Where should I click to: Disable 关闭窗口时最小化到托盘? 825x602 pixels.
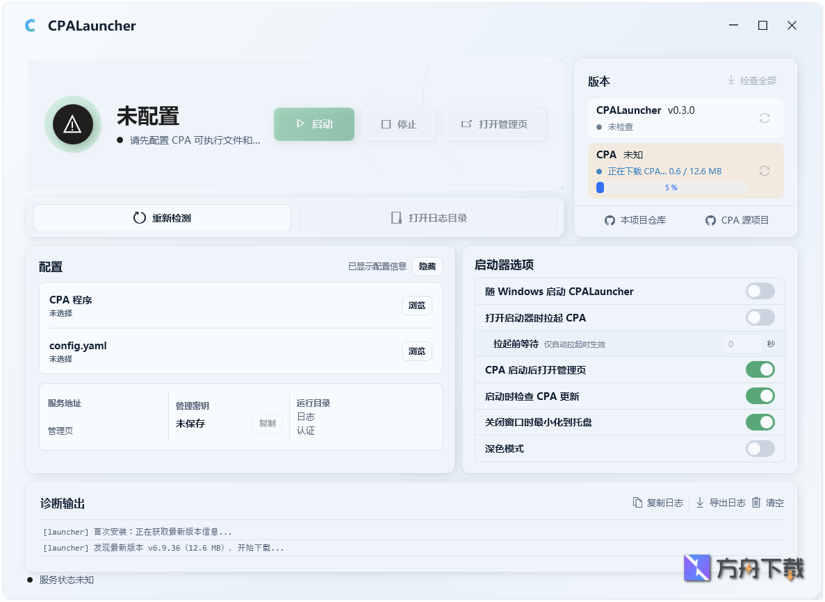[760, 422]
